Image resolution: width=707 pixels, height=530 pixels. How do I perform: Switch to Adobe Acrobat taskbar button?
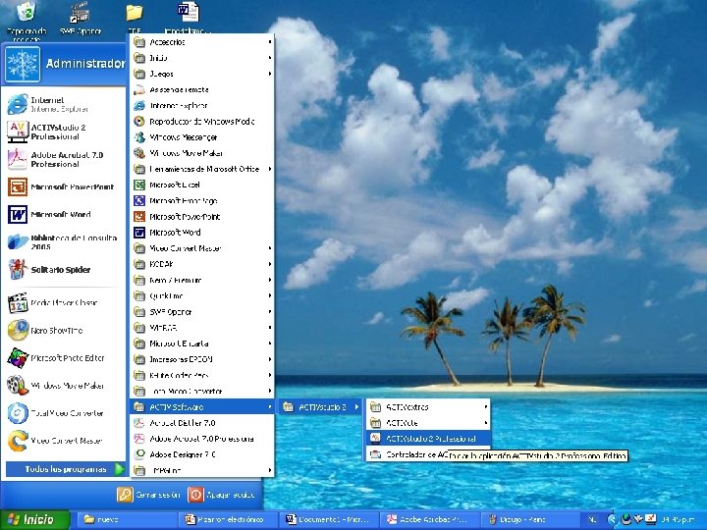pos(429,519)
